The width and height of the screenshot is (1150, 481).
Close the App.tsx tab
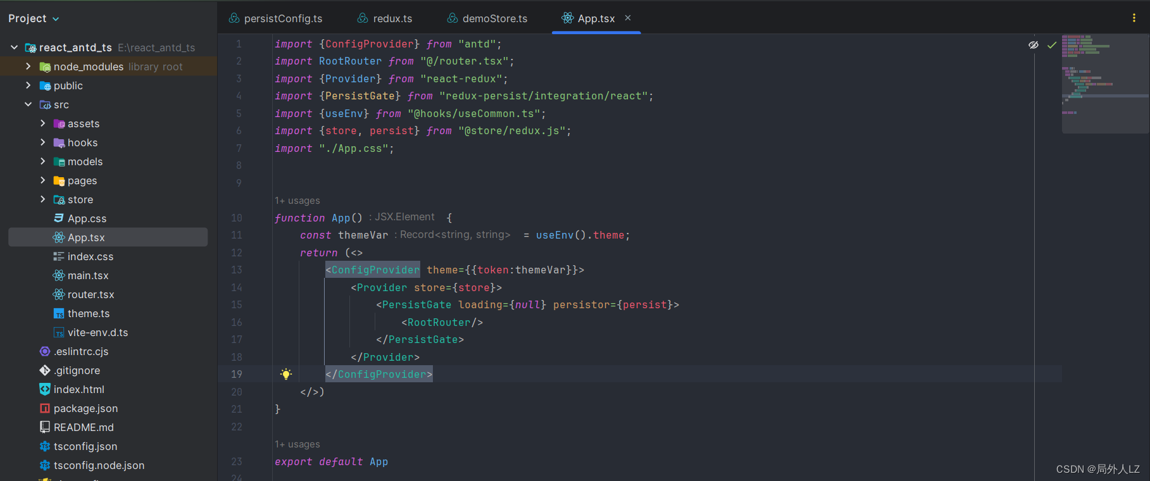tap(628, 18)
